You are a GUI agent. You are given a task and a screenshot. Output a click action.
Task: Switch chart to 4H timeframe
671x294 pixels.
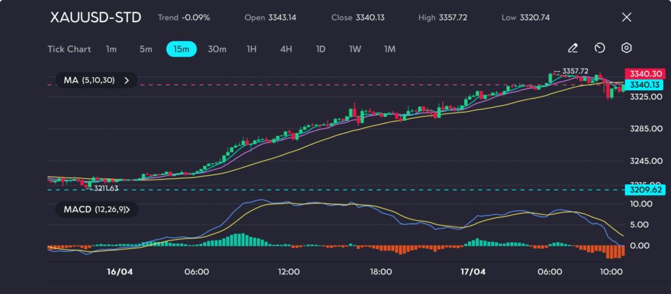(x=286, y=49)
